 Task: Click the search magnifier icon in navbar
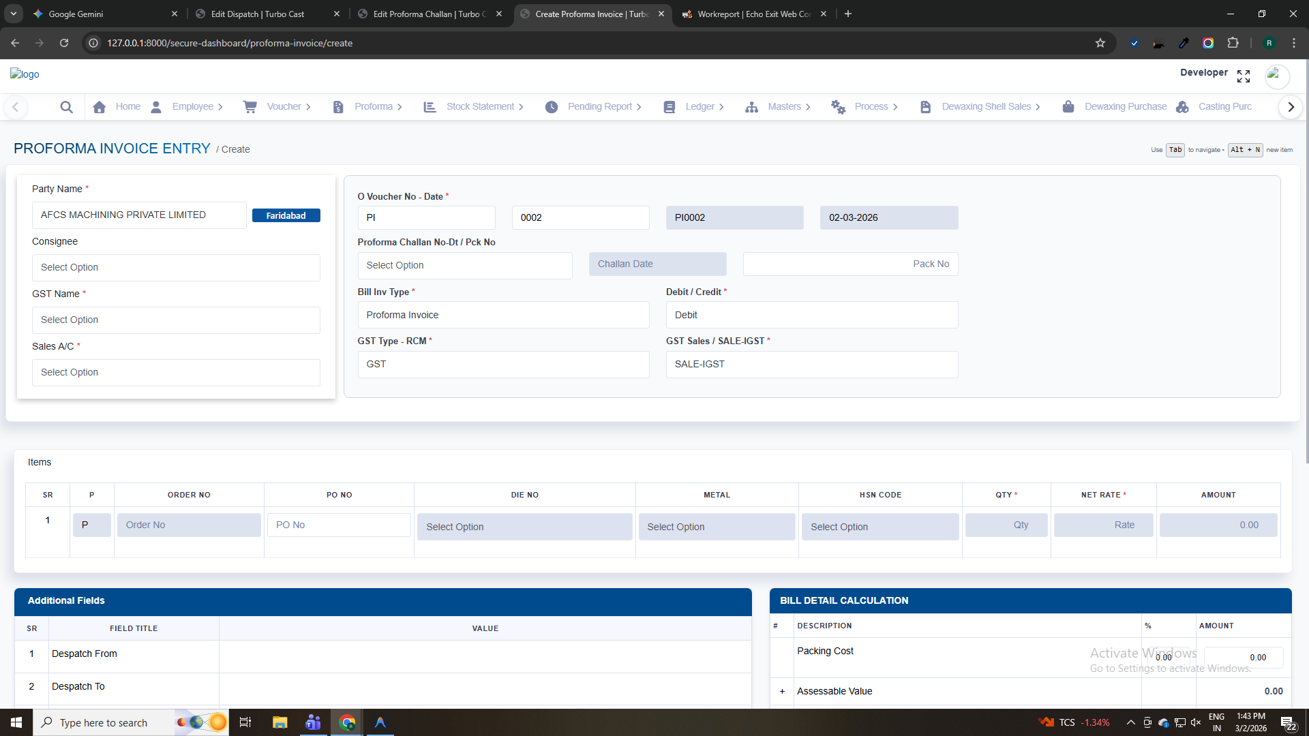click(66, 107)
